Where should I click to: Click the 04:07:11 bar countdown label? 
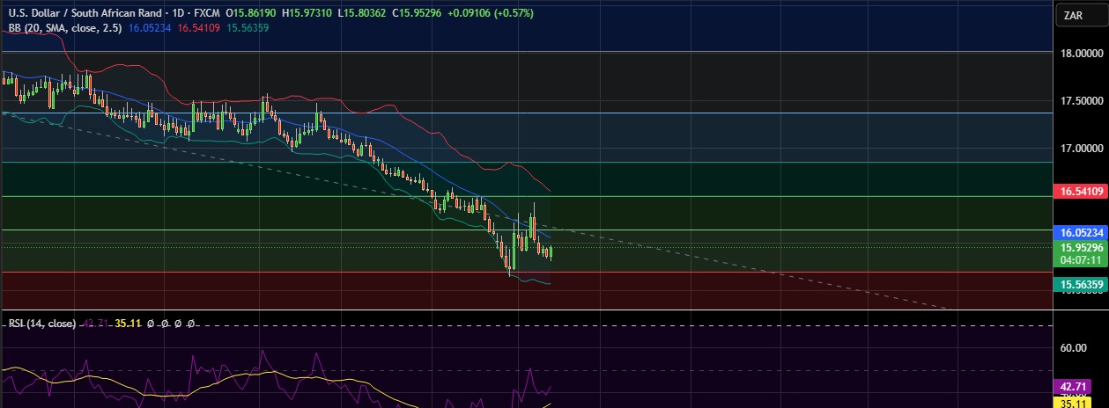tap(1081, 260)
